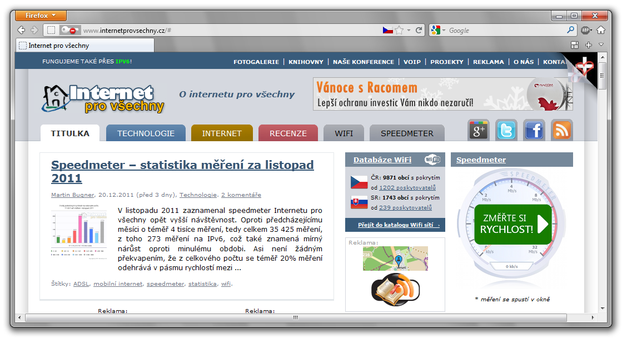Switch to the TITULKA tab
627x343 pixels.
70,133
